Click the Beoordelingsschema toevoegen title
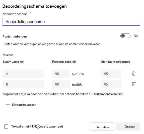This screenshot has height=134, width=144. point(35,6)
